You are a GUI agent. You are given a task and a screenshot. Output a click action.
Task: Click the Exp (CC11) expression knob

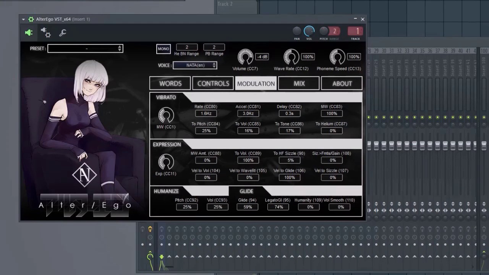pyautogui.click(x=166, y=162)
